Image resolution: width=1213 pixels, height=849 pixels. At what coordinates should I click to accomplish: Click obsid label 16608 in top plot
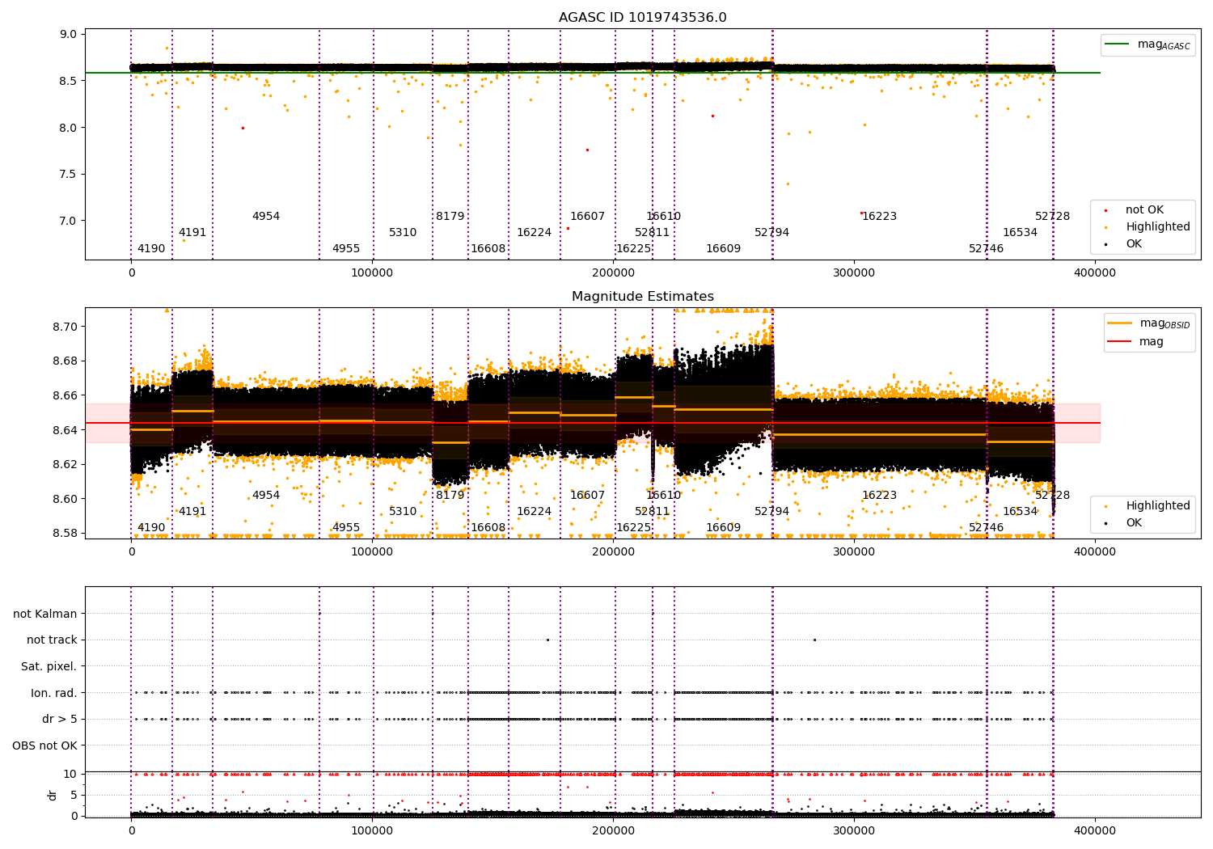click(488, 248)
